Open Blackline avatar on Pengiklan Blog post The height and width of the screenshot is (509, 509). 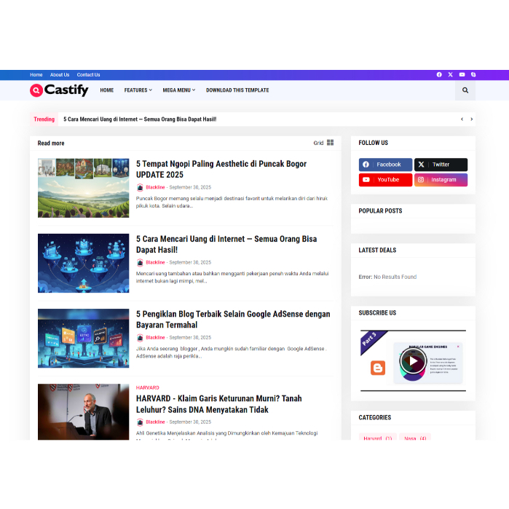(x=140, y=338)
